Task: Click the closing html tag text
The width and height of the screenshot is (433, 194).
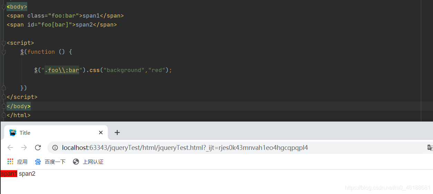Action: (x=19, y=115)
